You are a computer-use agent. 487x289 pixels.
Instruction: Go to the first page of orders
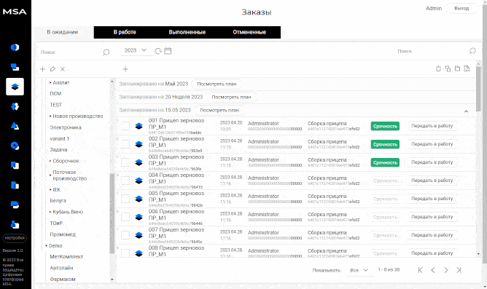(420, 270)
